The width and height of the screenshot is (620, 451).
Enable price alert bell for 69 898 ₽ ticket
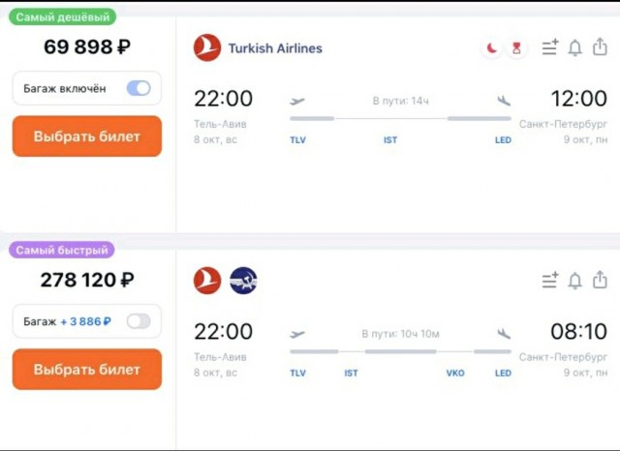575,47
